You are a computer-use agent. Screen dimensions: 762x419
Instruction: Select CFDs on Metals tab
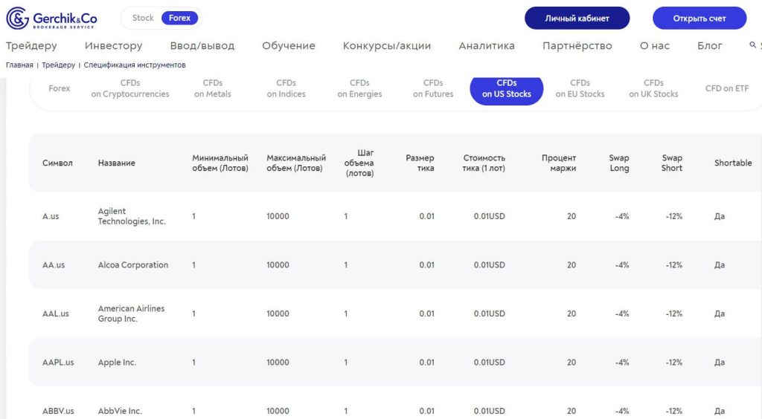coord(212,88)
